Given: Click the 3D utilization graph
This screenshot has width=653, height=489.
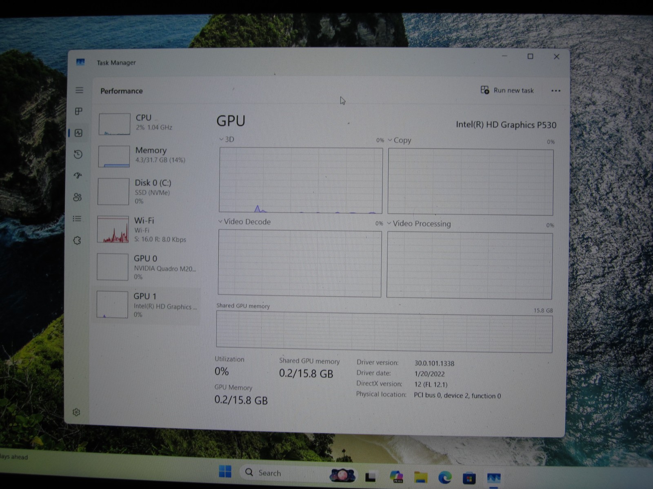Looking at the screenshot, I should 301,180.
